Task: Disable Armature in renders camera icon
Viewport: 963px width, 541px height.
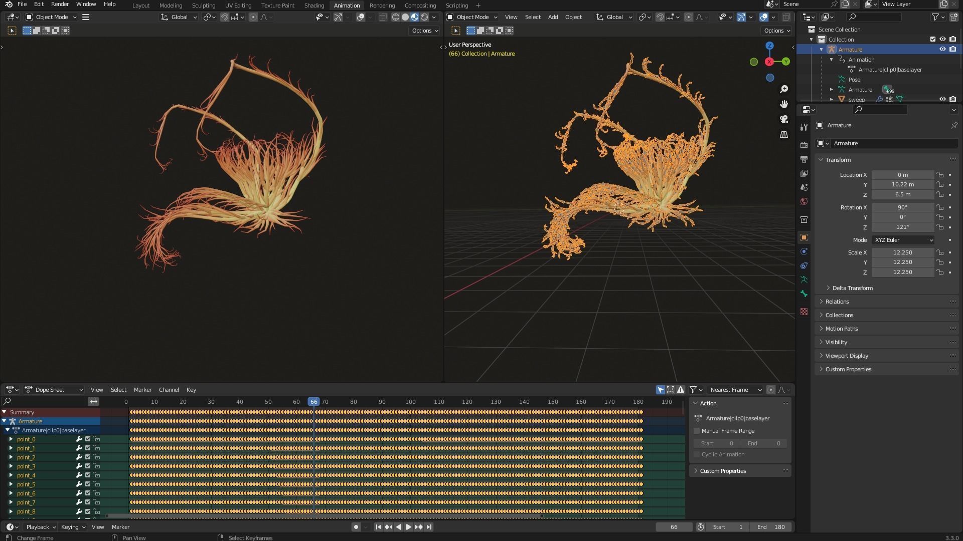Action: click(952, 49)
